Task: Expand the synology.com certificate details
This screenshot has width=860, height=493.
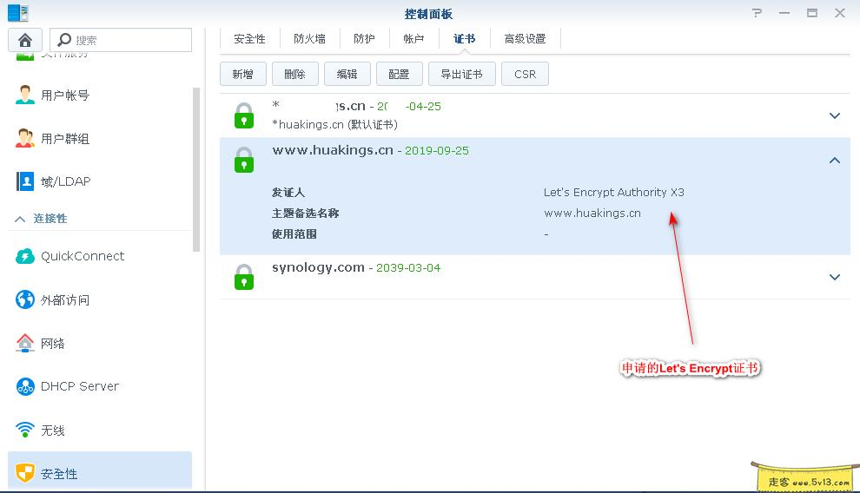Action: pyautogui.click(x=835, y=277)
